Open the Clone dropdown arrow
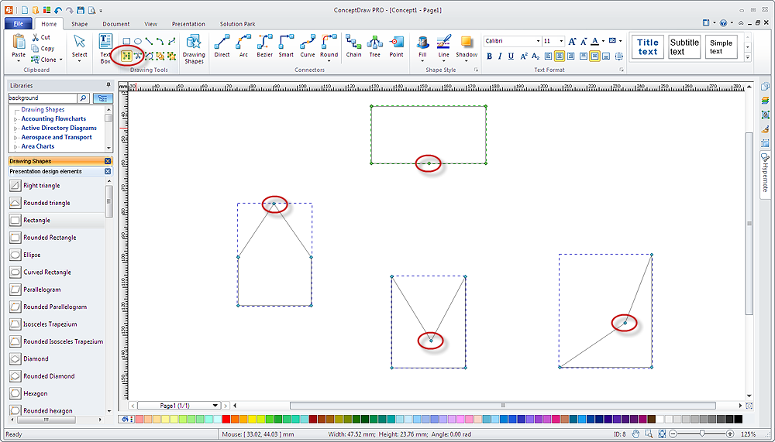Viewport: 775px width, 442px height. pos(60,60)
